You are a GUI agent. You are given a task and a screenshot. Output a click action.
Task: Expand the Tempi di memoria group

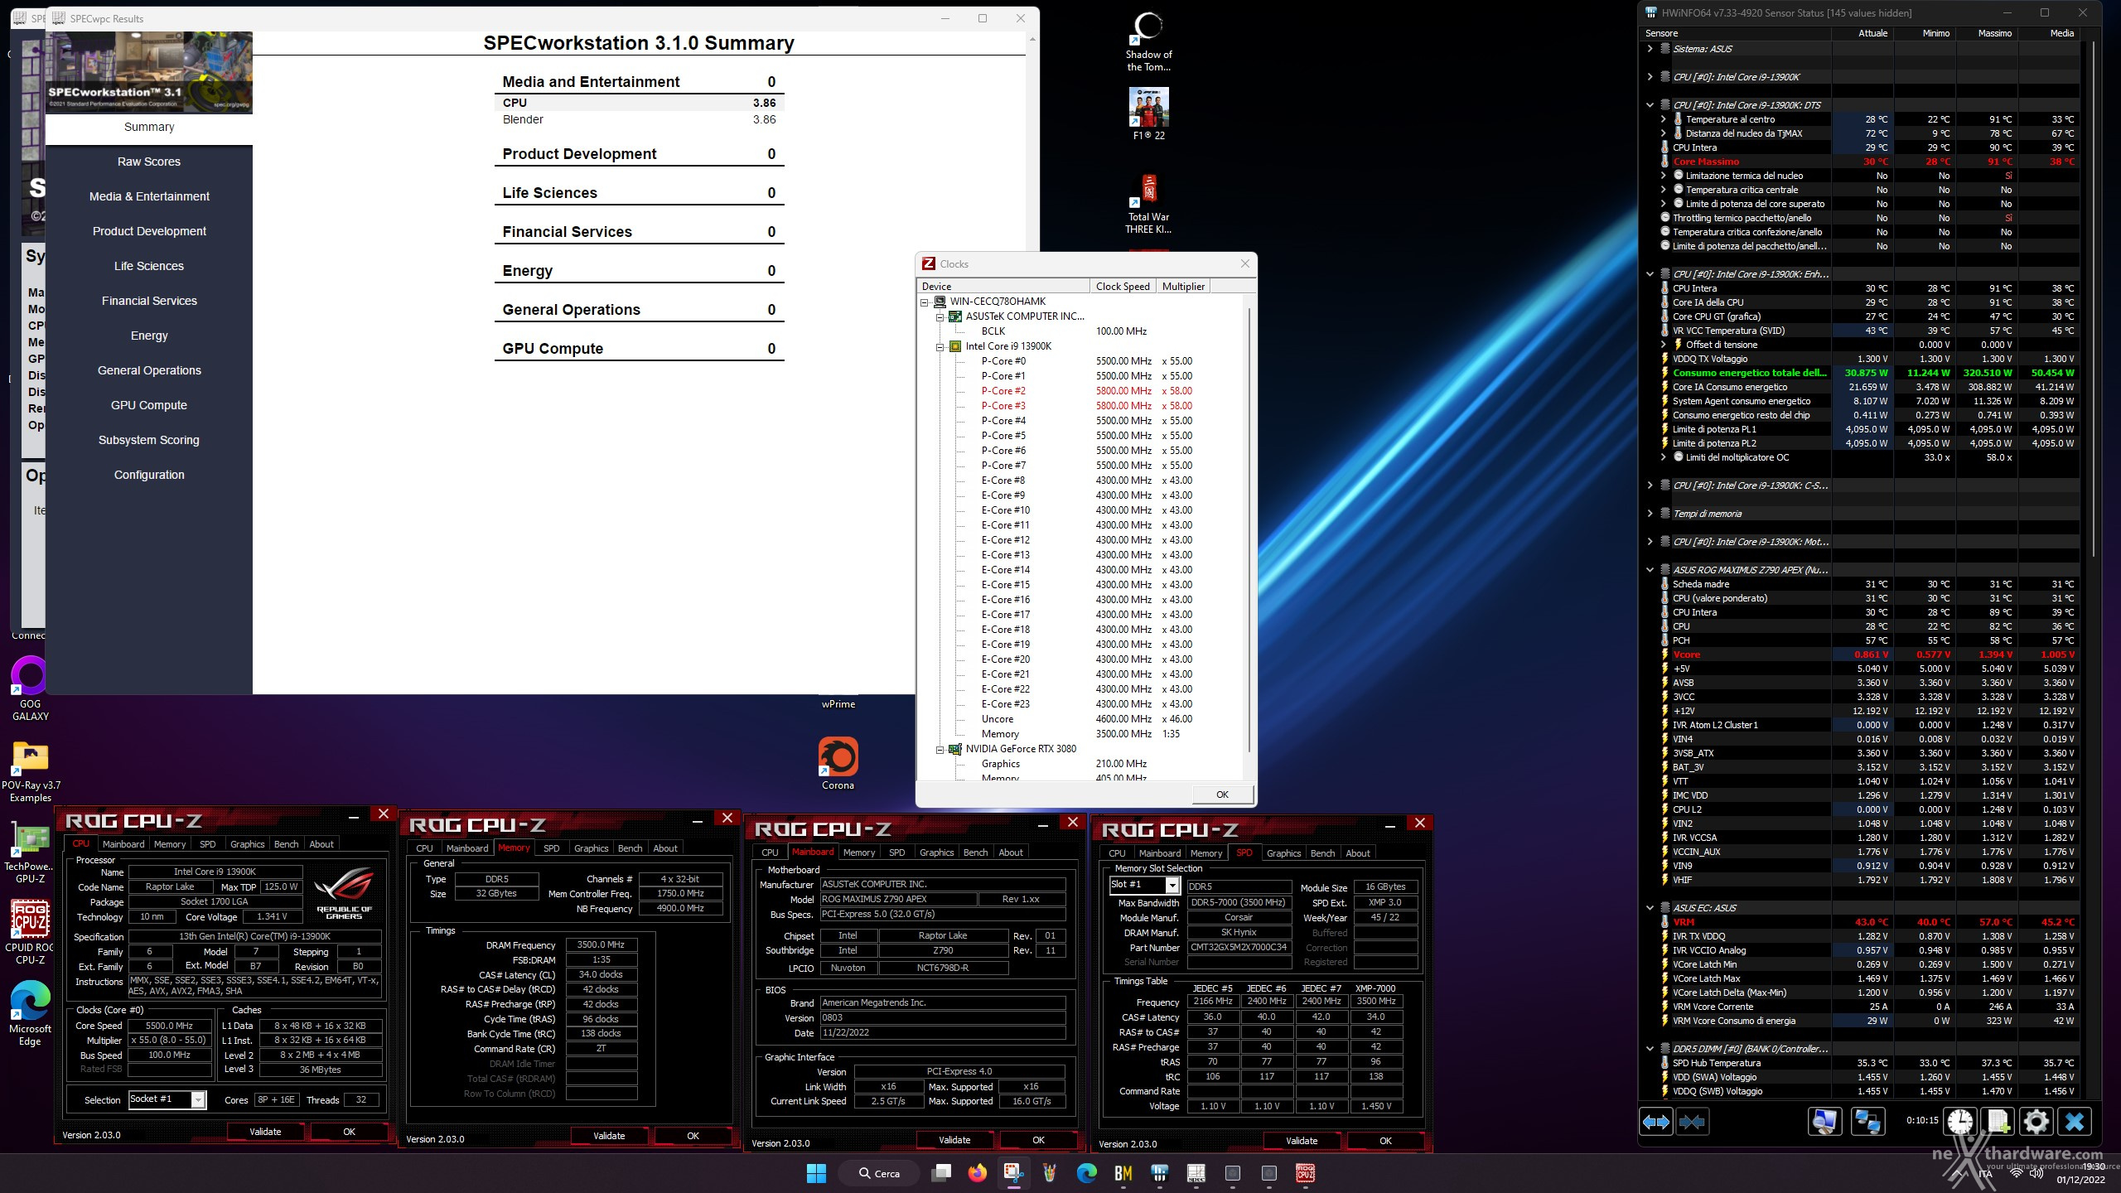pyautogui.click(x=1650, y=514)
